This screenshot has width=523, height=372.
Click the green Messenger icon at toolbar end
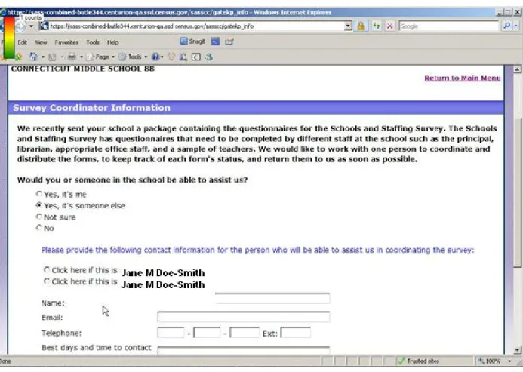[x=209, y=57]
